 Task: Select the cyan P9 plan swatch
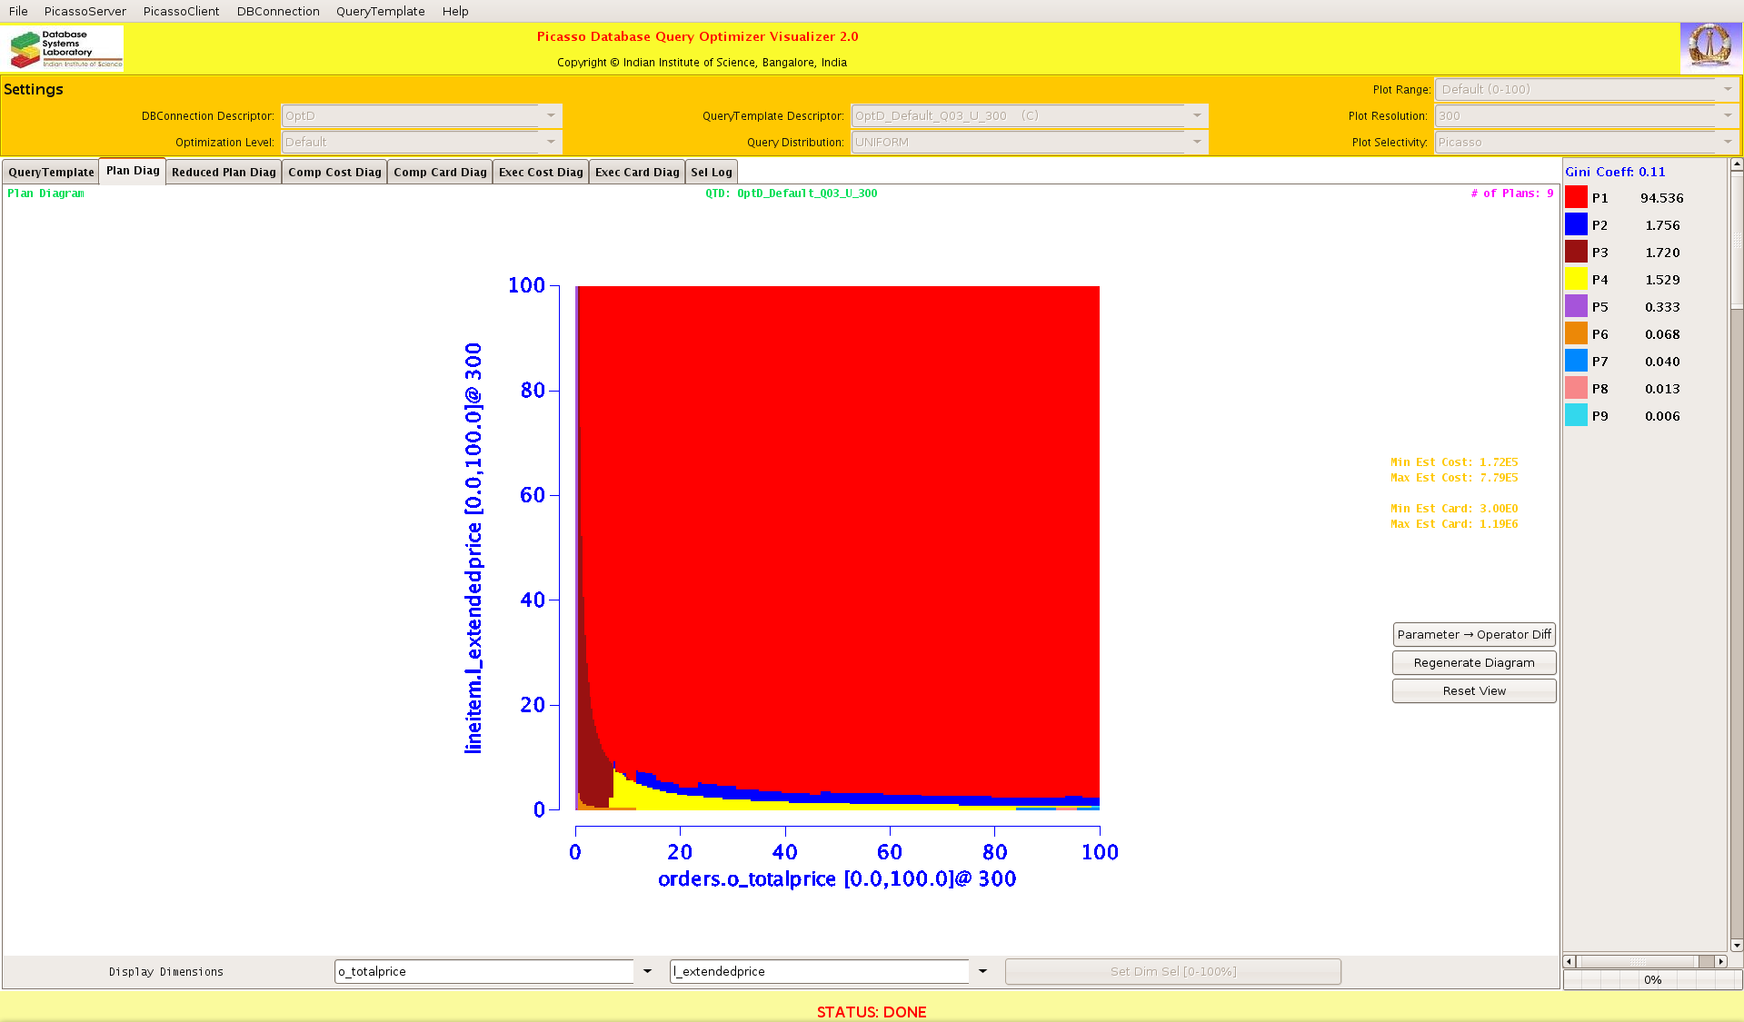1576,416
